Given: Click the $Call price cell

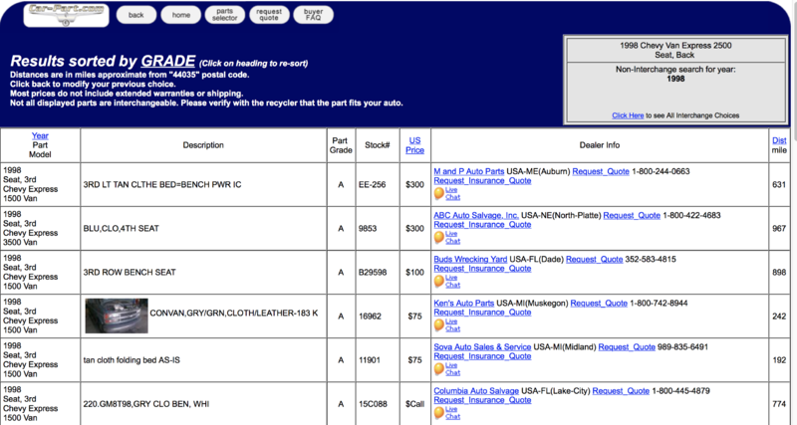Looking at the screenshot, I should 414,404.
